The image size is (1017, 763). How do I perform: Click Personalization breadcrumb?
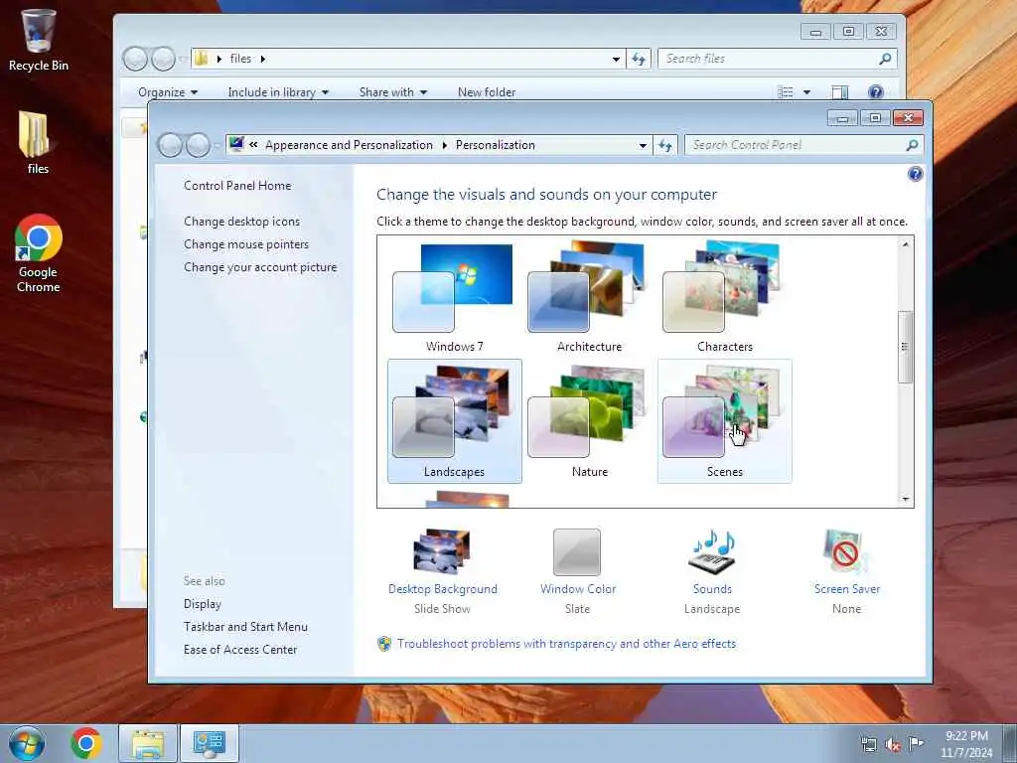click(496, 145)
